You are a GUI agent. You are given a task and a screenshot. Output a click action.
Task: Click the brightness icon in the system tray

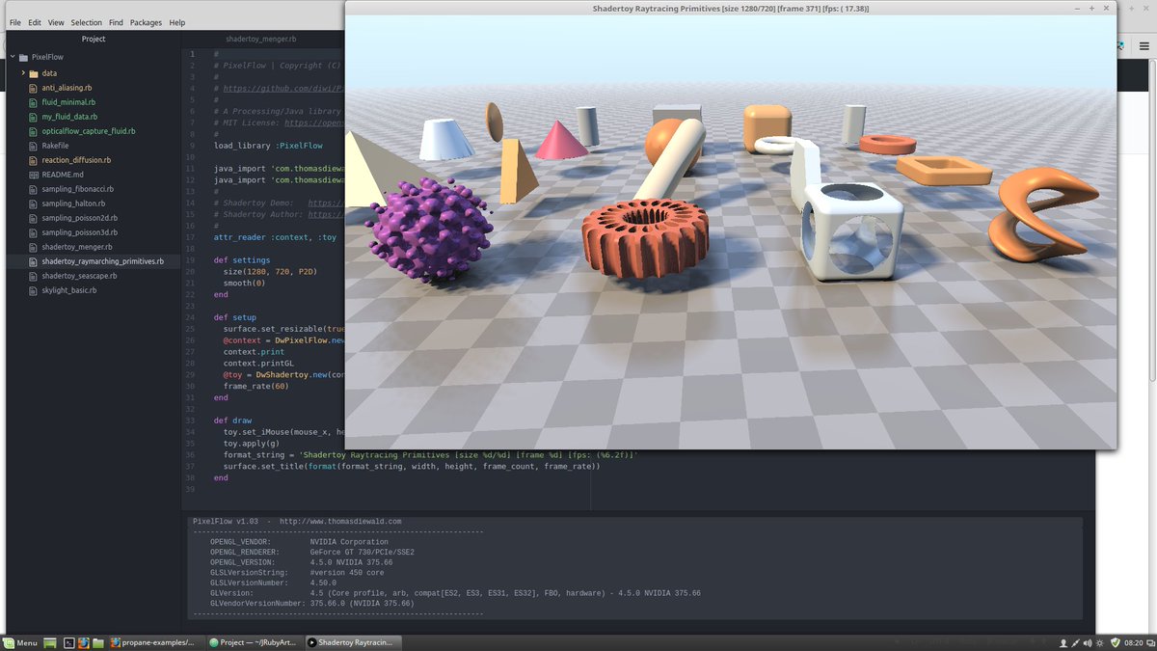[x=1098, y=641]
